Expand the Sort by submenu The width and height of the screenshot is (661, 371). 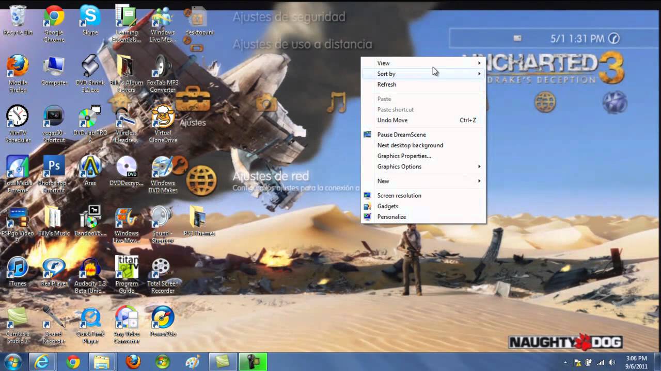click(423, 74)
